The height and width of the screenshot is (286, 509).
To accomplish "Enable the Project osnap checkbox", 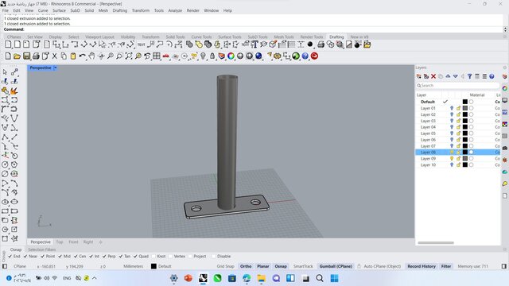I will (x=190, y=256).
